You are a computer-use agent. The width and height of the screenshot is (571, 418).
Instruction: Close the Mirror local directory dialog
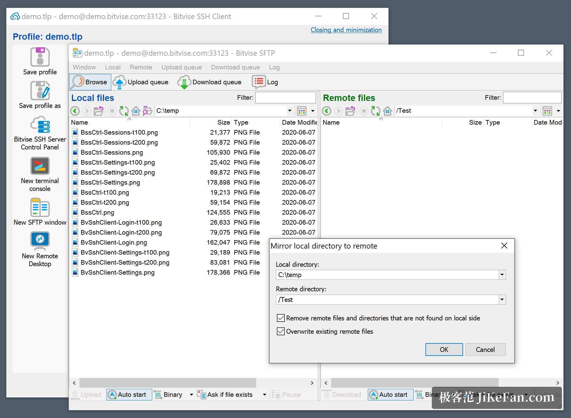tap(504, 246)
